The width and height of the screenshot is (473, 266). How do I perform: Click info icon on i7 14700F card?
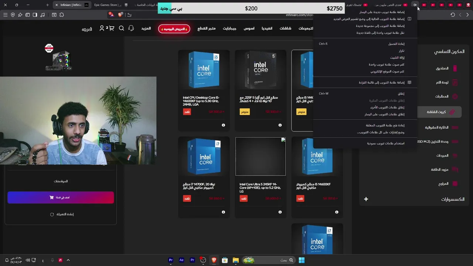(223, 212)
